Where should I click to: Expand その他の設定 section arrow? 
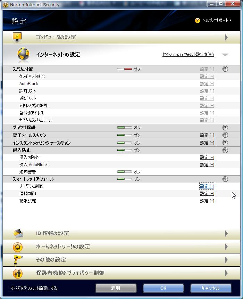pyautogui.click(x=226, y=260)
